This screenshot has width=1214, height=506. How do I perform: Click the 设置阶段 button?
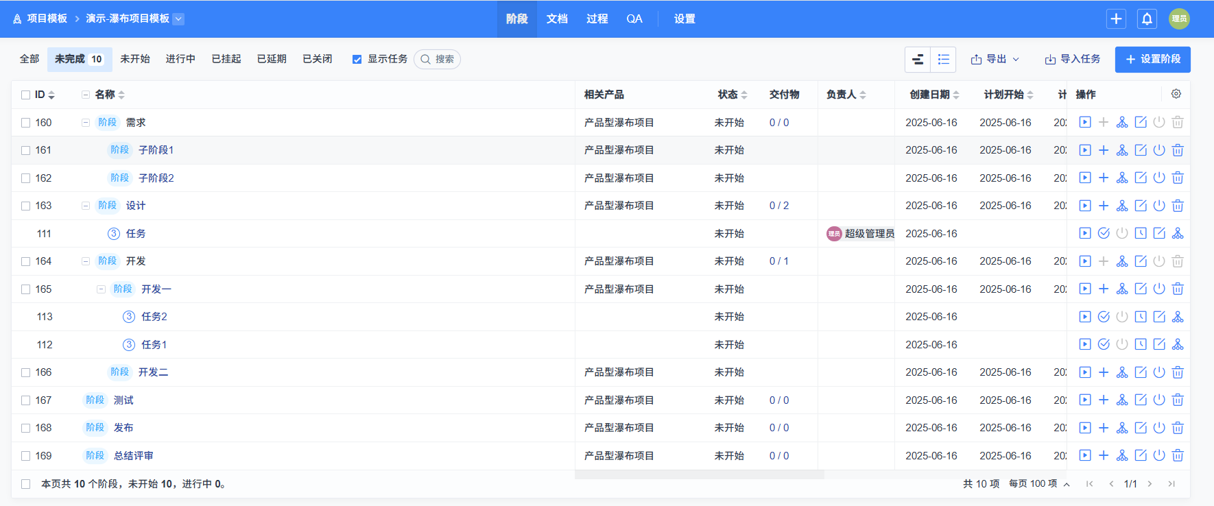pyautogui.click(x=1152, y=60)
